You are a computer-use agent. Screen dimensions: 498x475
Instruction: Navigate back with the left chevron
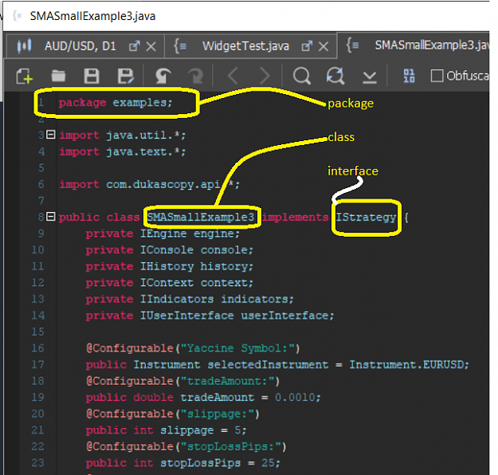click(x=233, y=77)
